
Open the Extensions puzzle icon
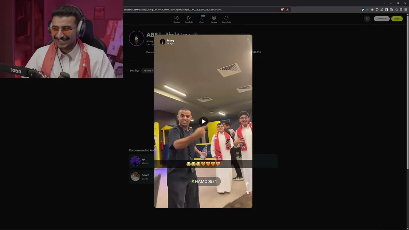click(x=377, y=10)
